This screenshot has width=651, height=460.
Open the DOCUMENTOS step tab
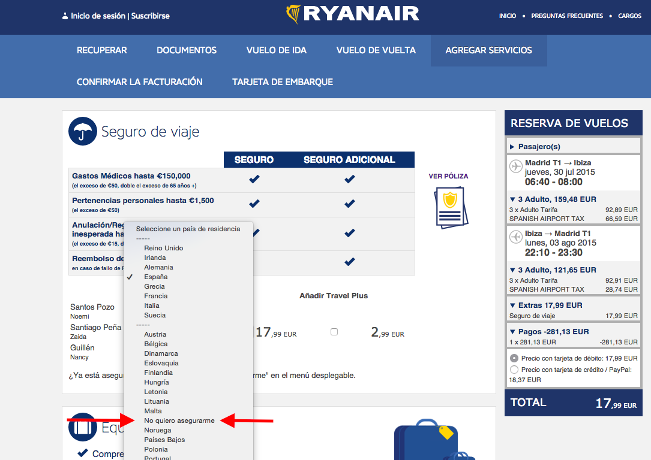coord(187,50)
